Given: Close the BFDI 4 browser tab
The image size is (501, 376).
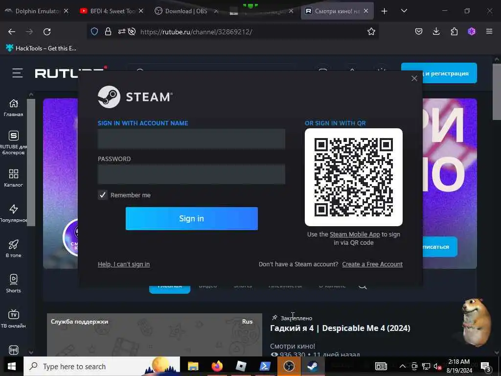Looking at the screenshot, I should 141,11.
